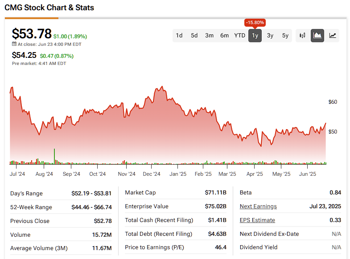The image size is (350, 259).
Task: Click the 52-Week Range value $44.46 - $66.74
Action: tap(91, 207)
